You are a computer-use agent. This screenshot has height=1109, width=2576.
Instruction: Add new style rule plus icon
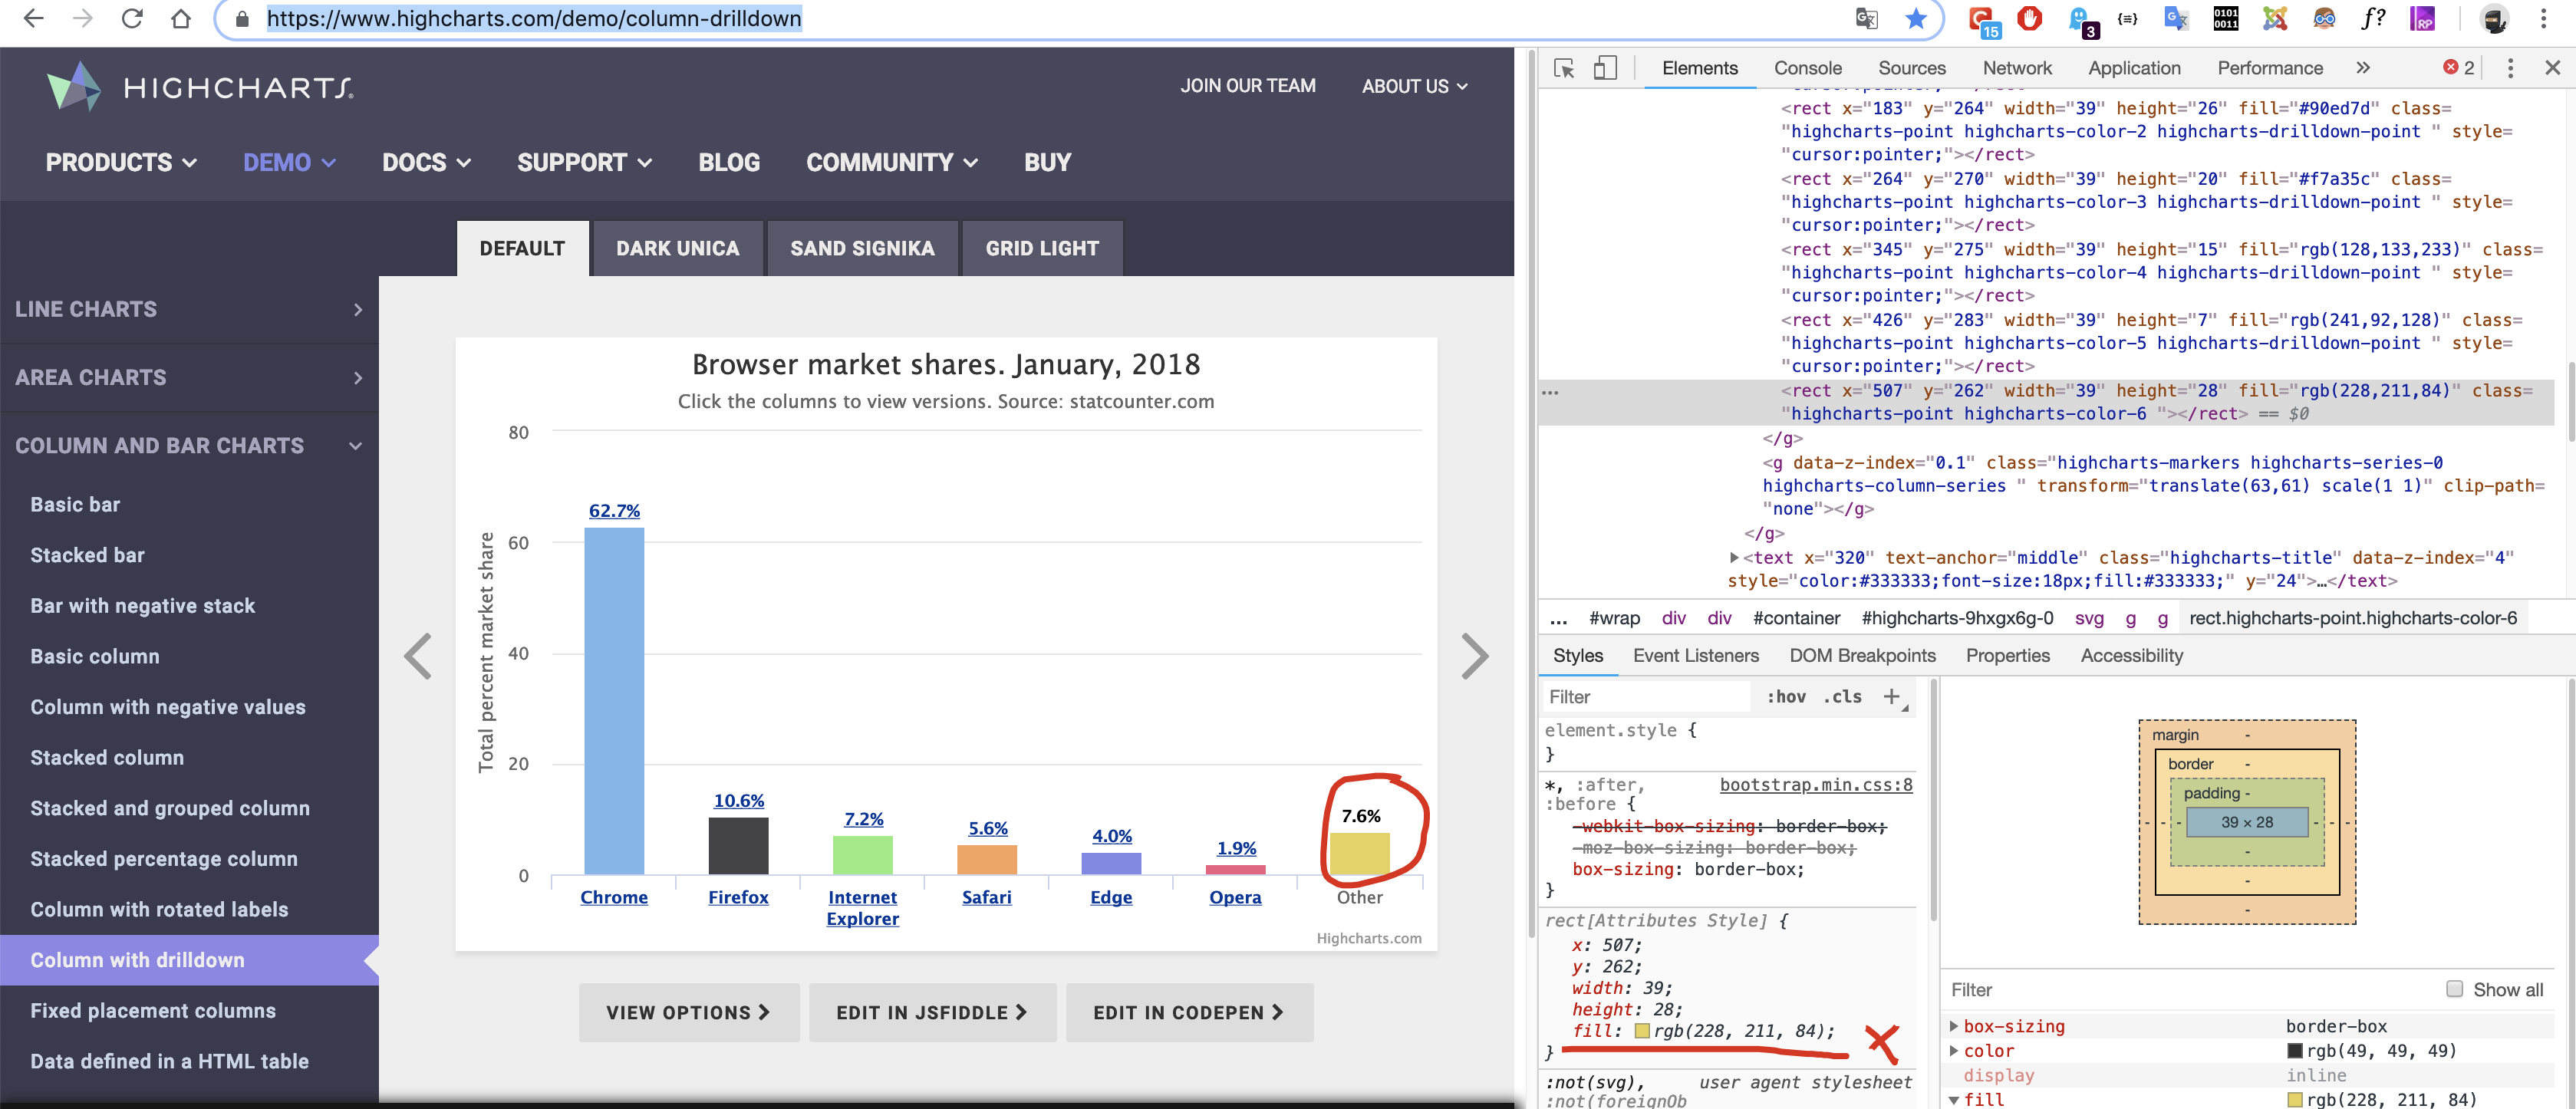[x=1891, y=697]
